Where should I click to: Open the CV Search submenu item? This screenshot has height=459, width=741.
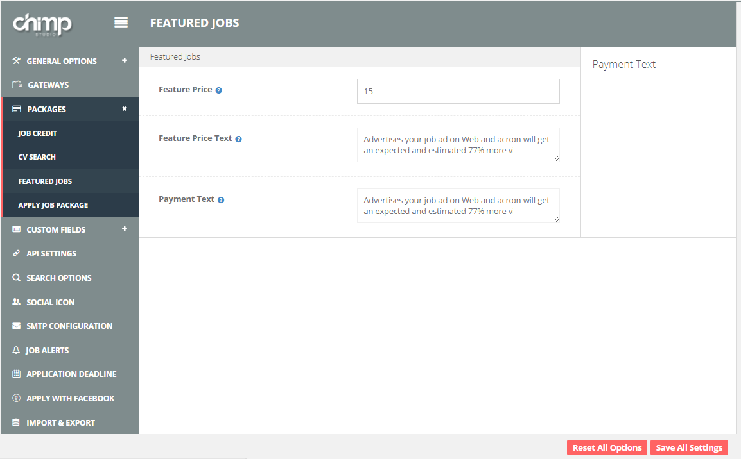[37, 157]
